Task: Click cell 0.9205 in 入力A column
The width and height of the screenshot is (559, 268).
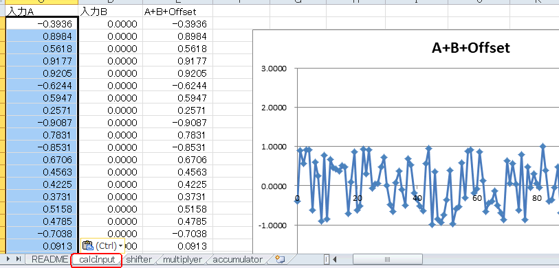Action: [42, 73]
